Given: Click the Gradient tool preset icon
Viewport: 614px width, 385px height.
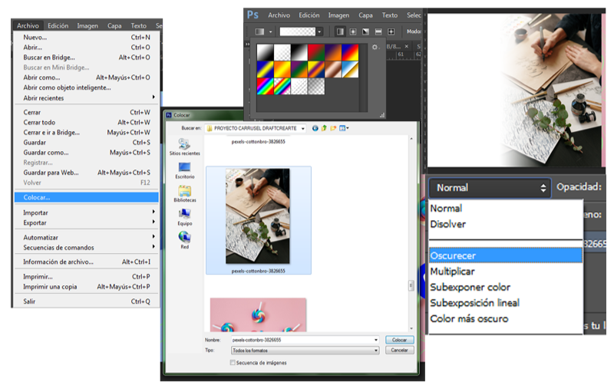Looking at the screenshot, I should 259,31.
